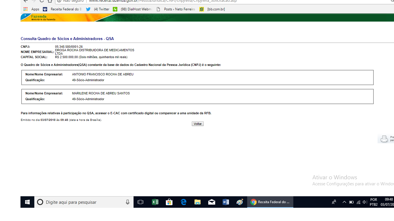Switch to Receita Federal Chrome taskbar window

[270, 202]
